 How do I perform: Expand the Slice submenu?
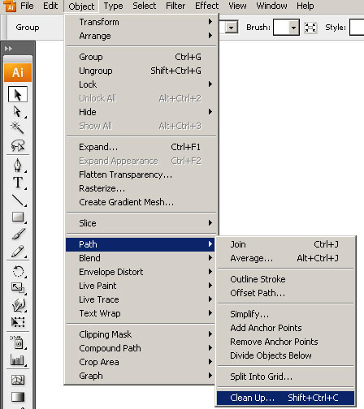tap(141, 223)
